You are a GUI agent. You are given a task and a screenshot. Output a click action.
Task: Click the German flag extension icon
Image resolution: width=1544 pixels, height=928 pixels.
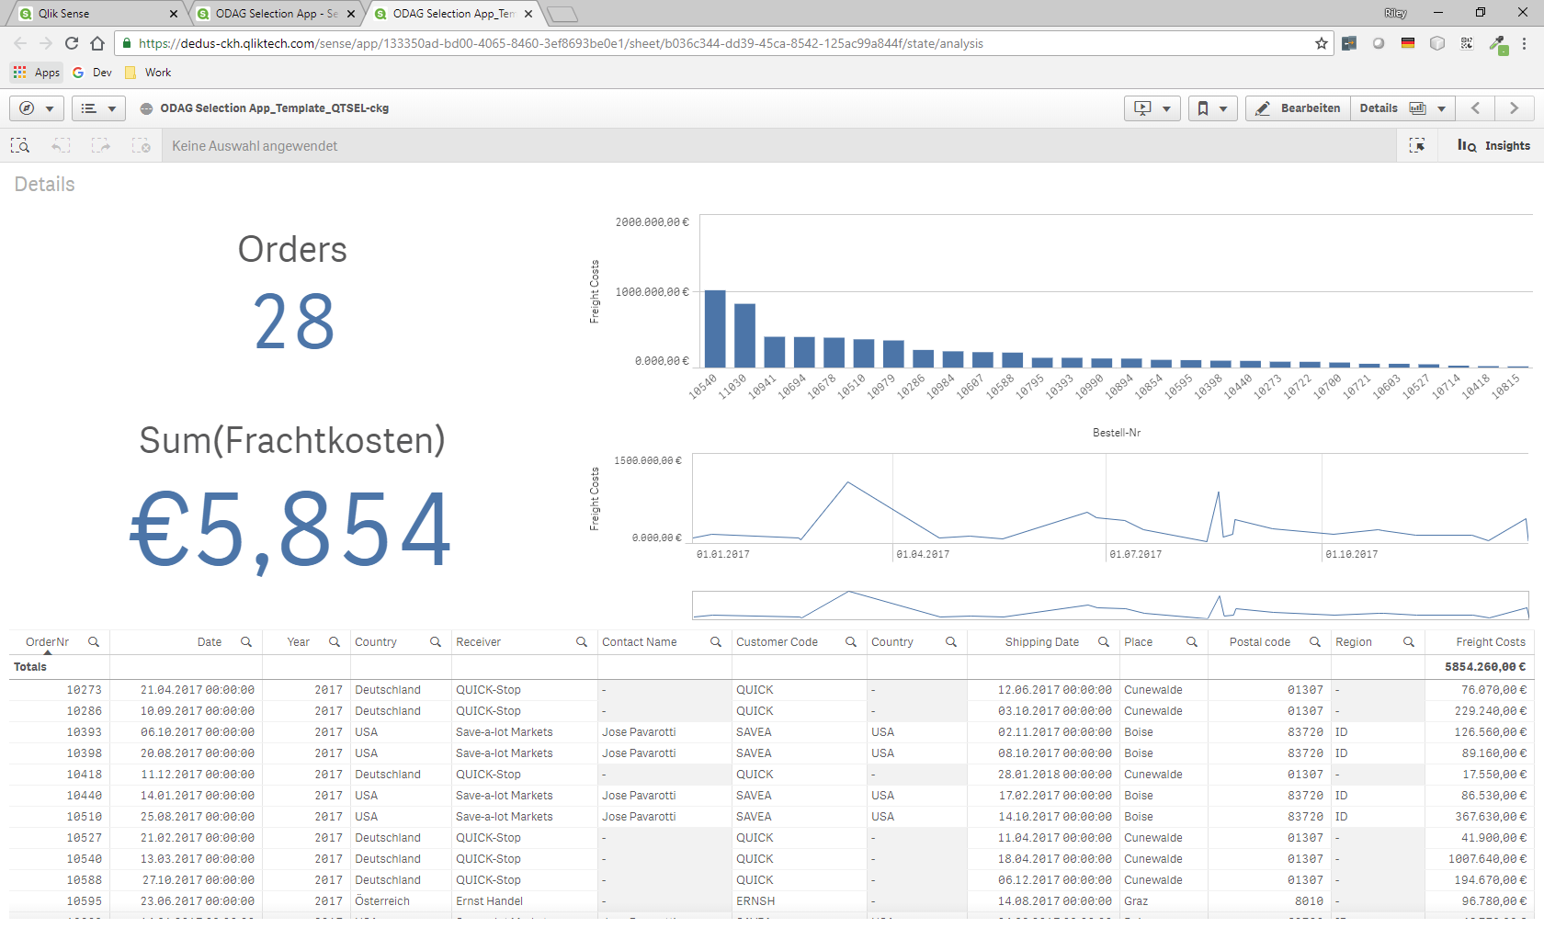(x=1408, y=43)
